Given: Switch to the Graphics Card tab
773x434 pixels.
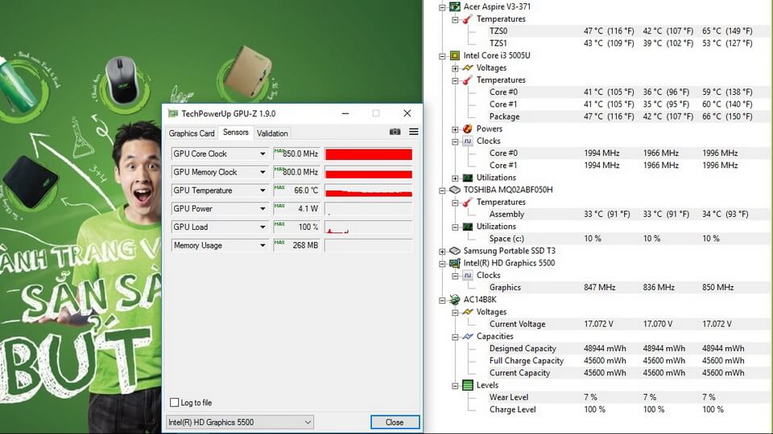Looking at the screenshot, I should [192, 133].
